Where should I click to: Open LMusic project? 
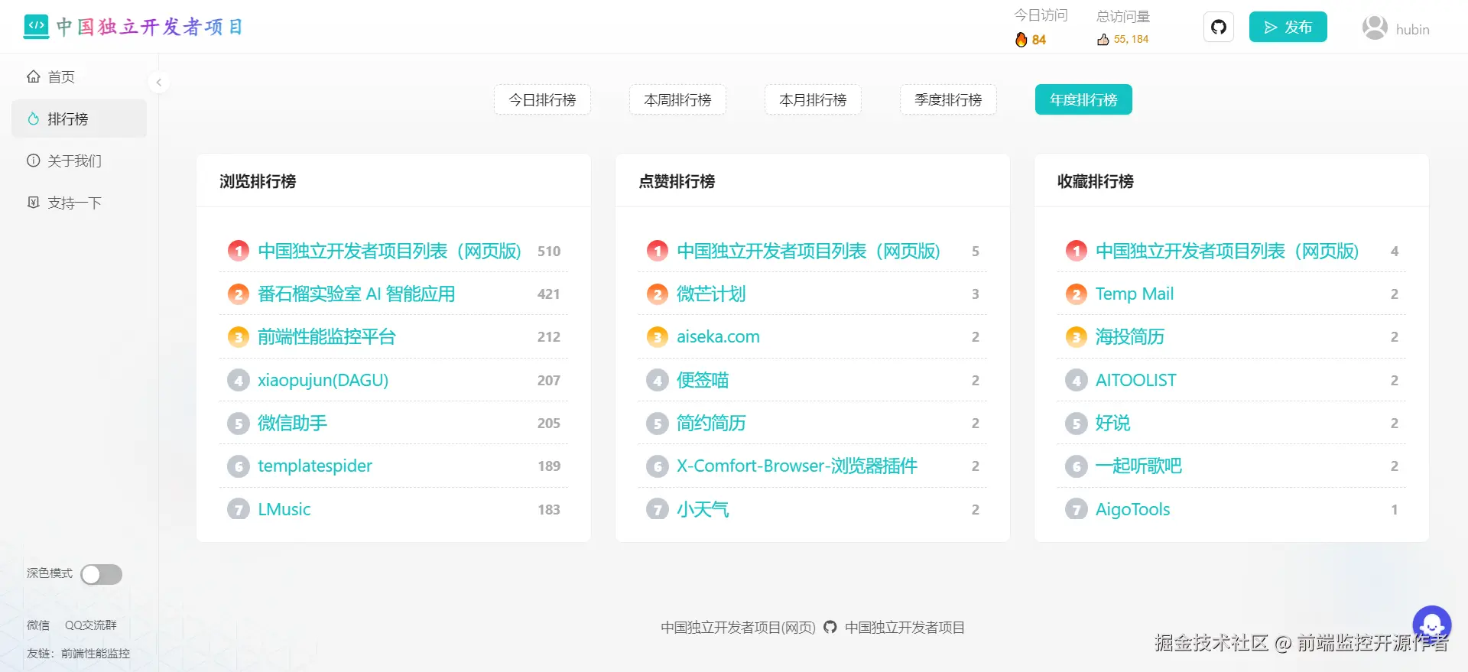[x=284, y=509]
